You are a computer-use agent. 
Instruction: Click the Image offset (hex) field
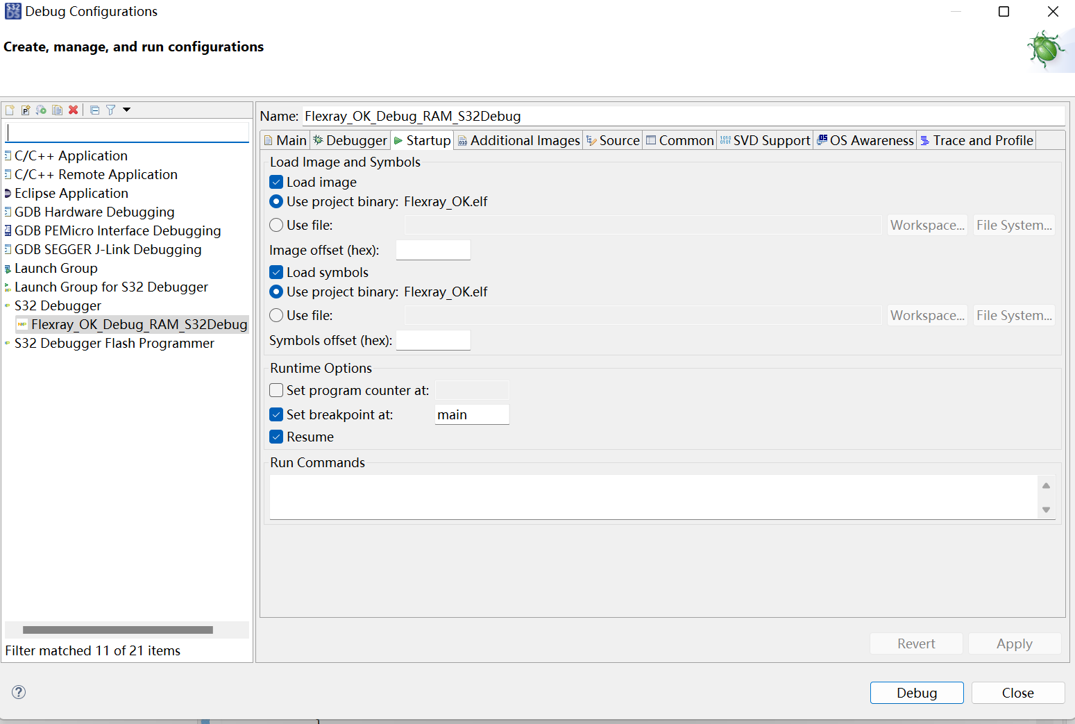coord(433,250)
